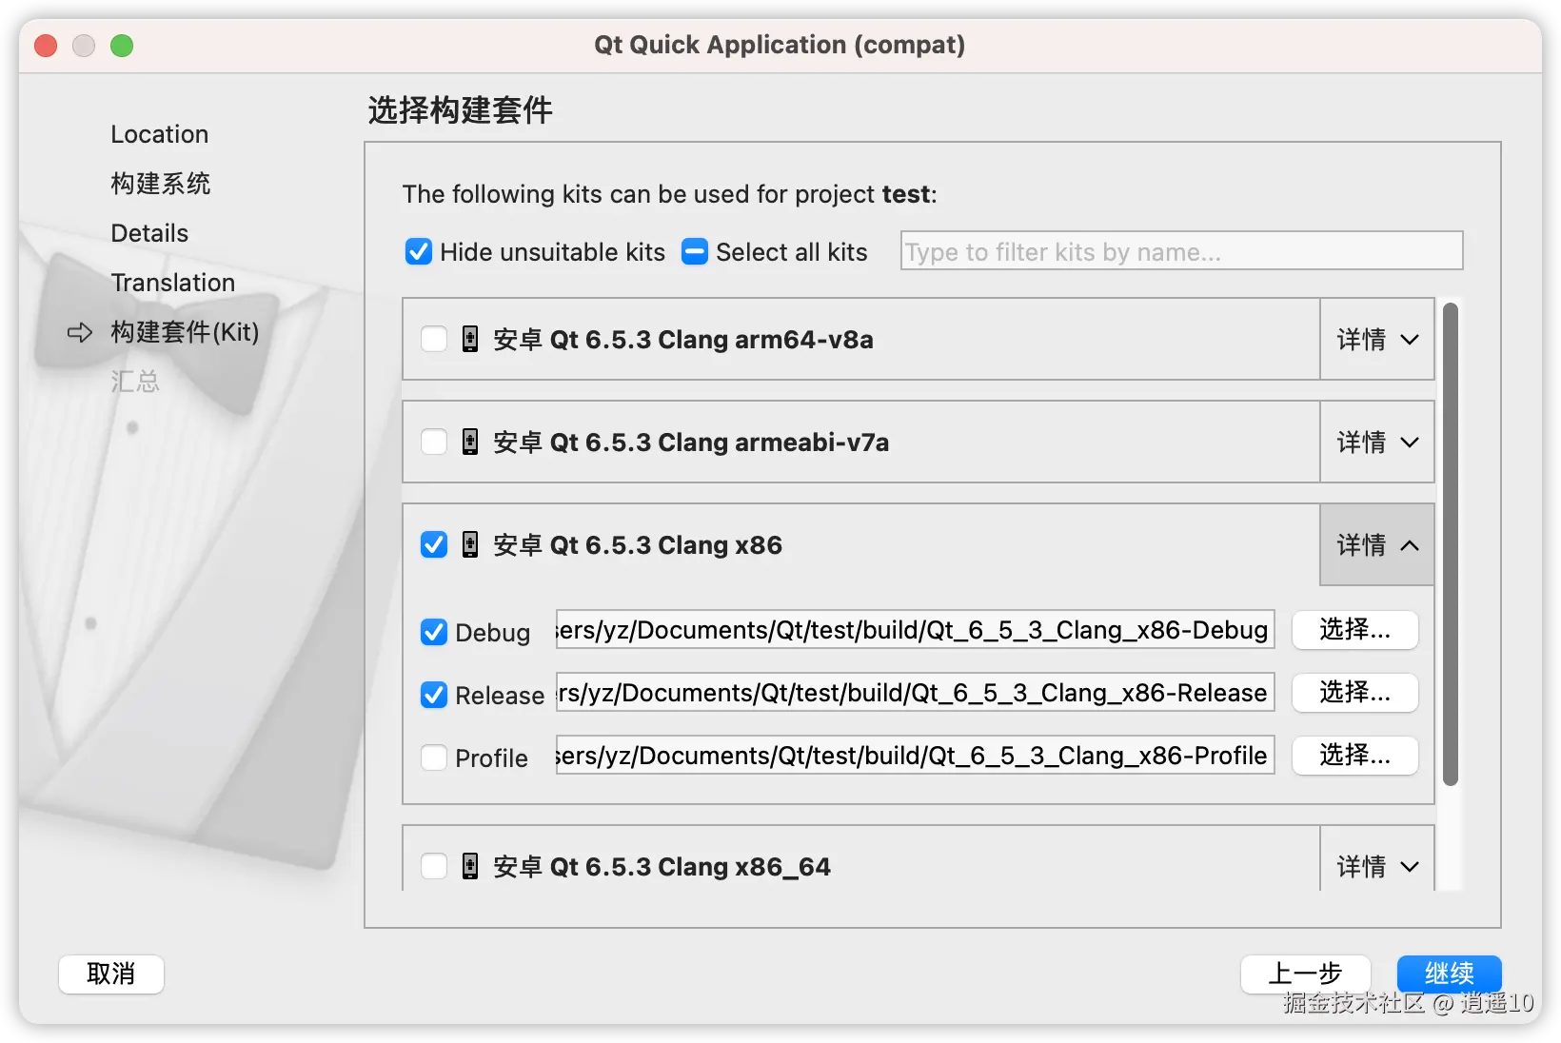Collapse 详情 for the Clang x86 kit
Viewport: 1561px width, 1043px height.
(1377, 545)
